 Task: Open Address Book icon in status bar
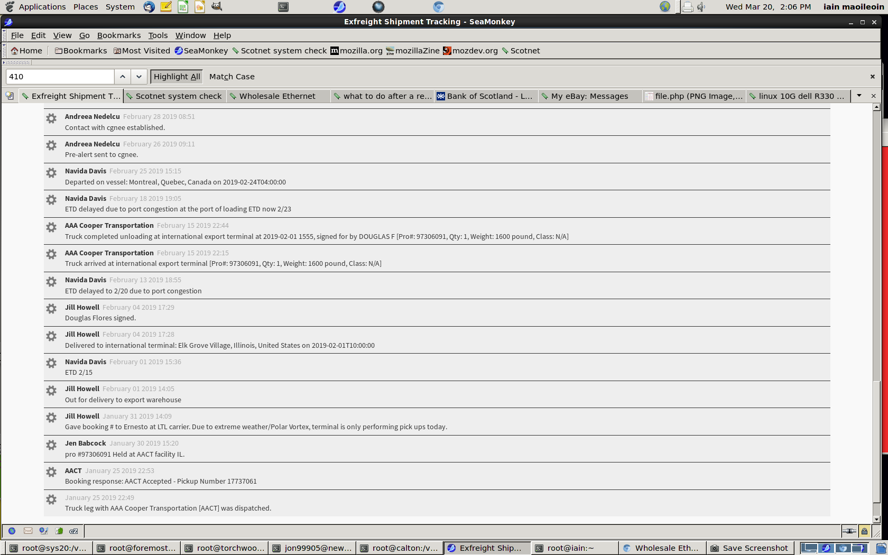(x=59, y=531)
